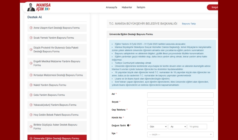
Task: Open Gıda Yardım Başvuru Formu
Action: (57, 95)
